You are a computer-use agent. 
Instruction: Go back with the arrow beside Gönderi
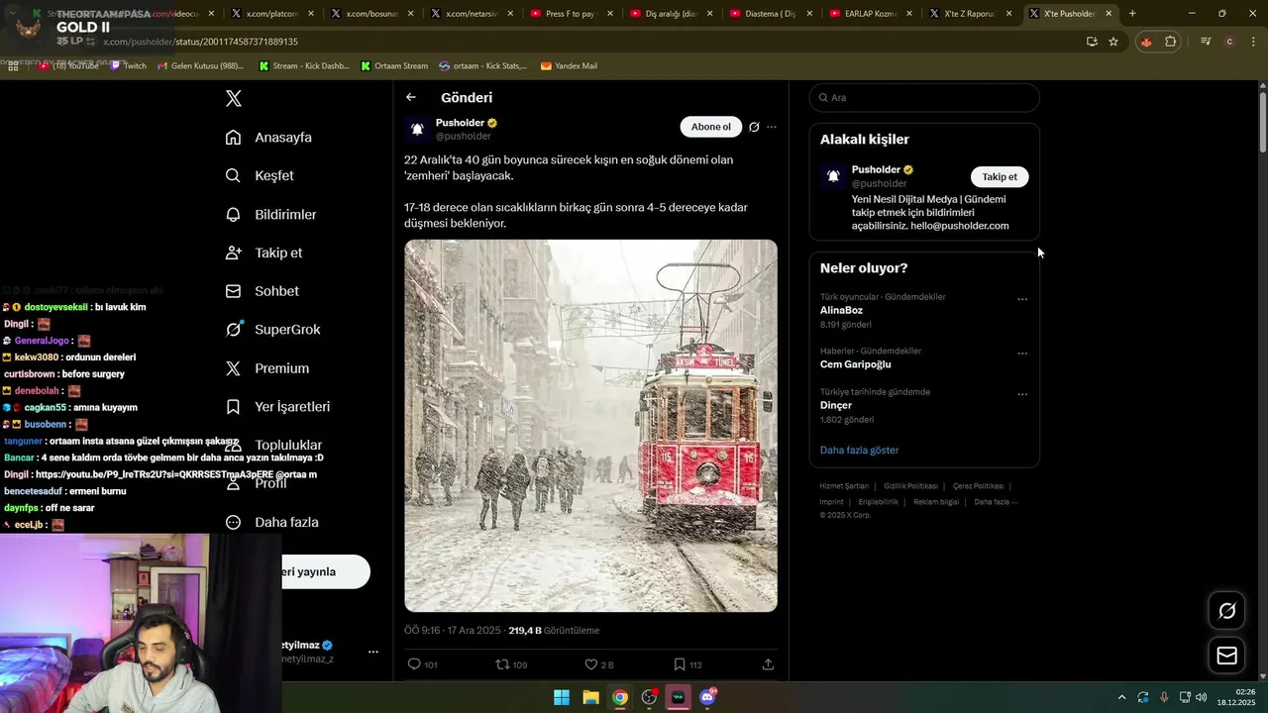[x=411, y=97]
